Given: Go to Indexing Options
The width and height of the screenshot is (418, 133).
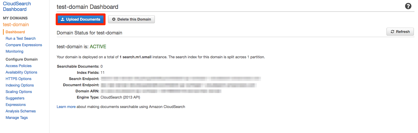Looking at the screenshot, I should coord(20,85).
